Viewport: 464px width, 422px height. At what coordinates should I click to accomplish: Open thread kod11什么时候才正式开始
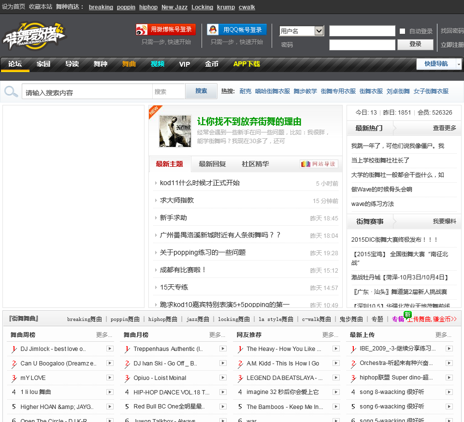click(200, 183)
